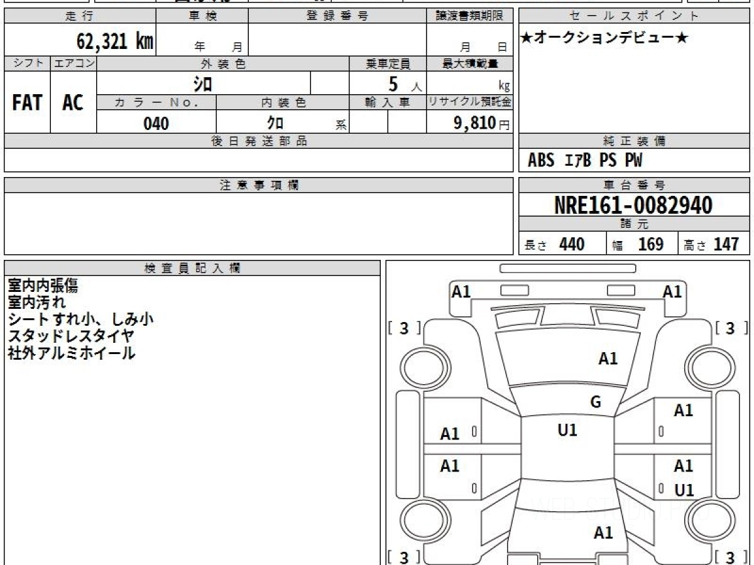Click the 純正装備 header
Screen dimensions: 754x565
pyautogui.click(x=634, y=141)
